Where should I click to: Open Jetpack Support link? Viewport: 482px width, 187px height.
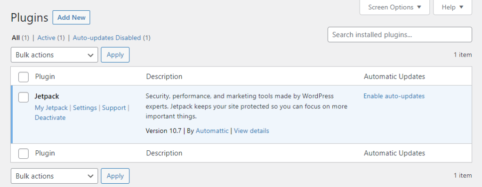click(114, 108)
